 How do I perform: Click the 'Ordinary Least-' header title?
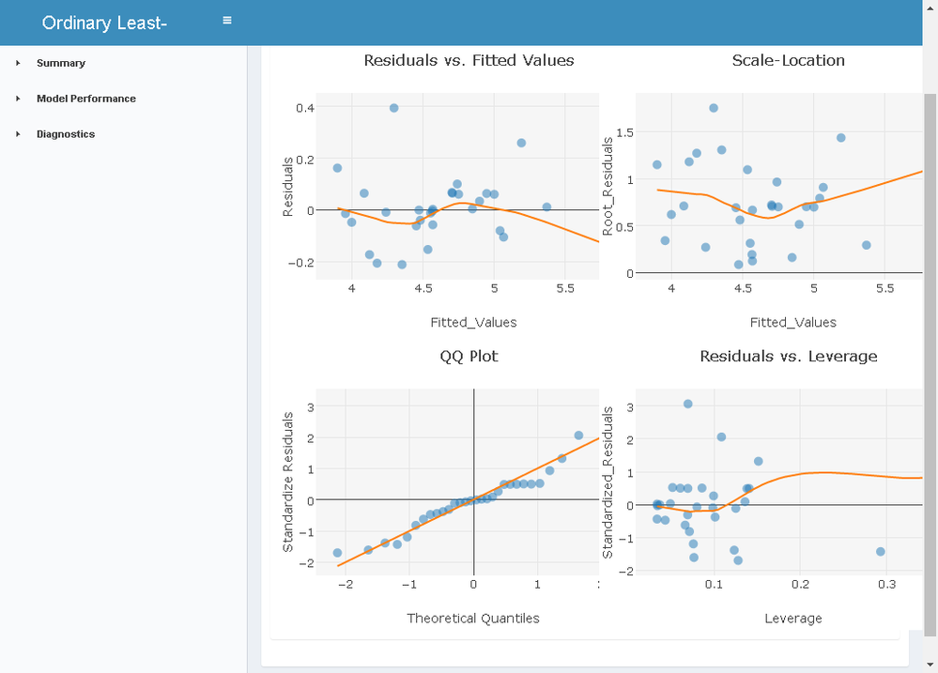(104, 23)
